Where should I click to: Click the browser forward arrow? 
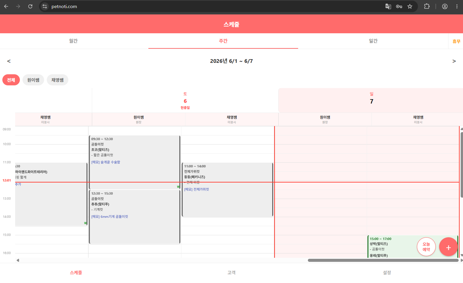point(18,6)
